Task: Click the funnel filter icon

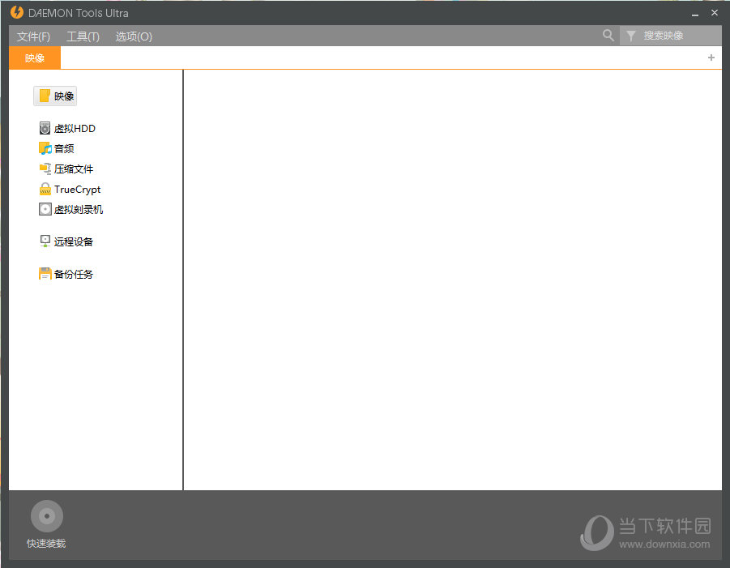Action: (x=631, y=36)
